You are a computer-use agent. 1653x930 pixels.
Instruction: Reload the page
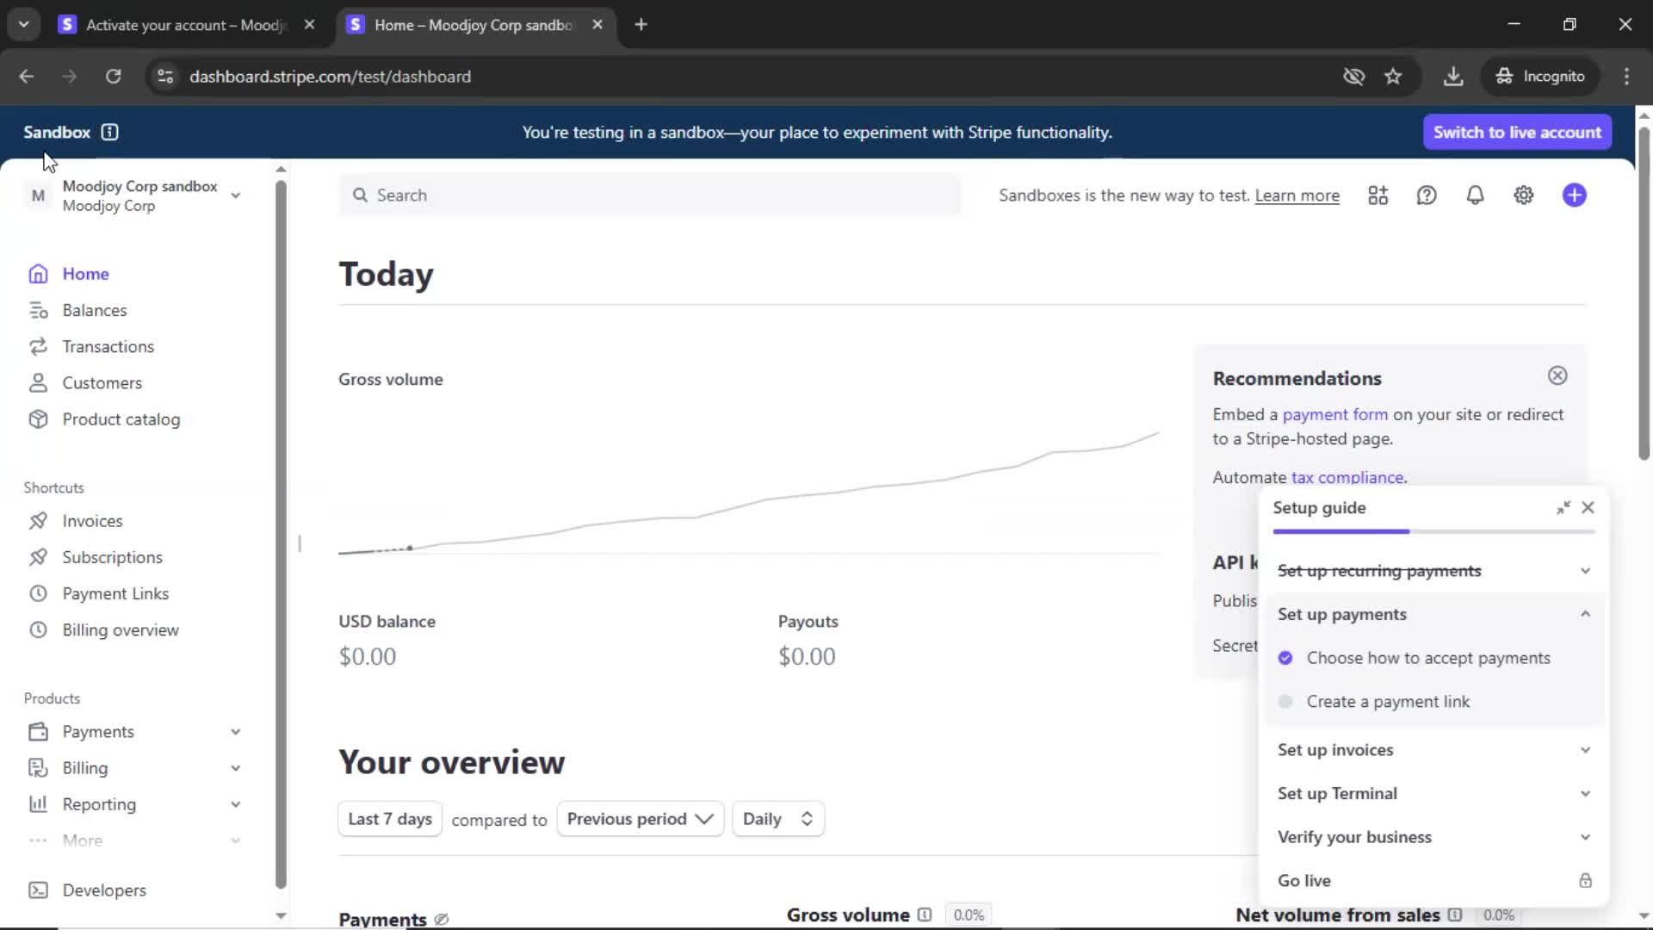(113, 77)
